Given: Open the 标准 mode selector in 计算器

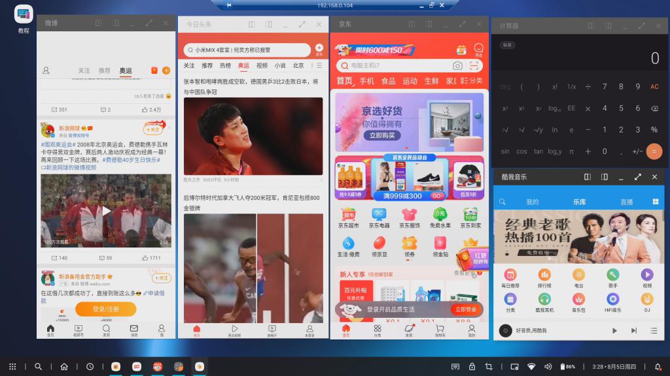Looking at the screenshot, I should [x=507, y=45].
